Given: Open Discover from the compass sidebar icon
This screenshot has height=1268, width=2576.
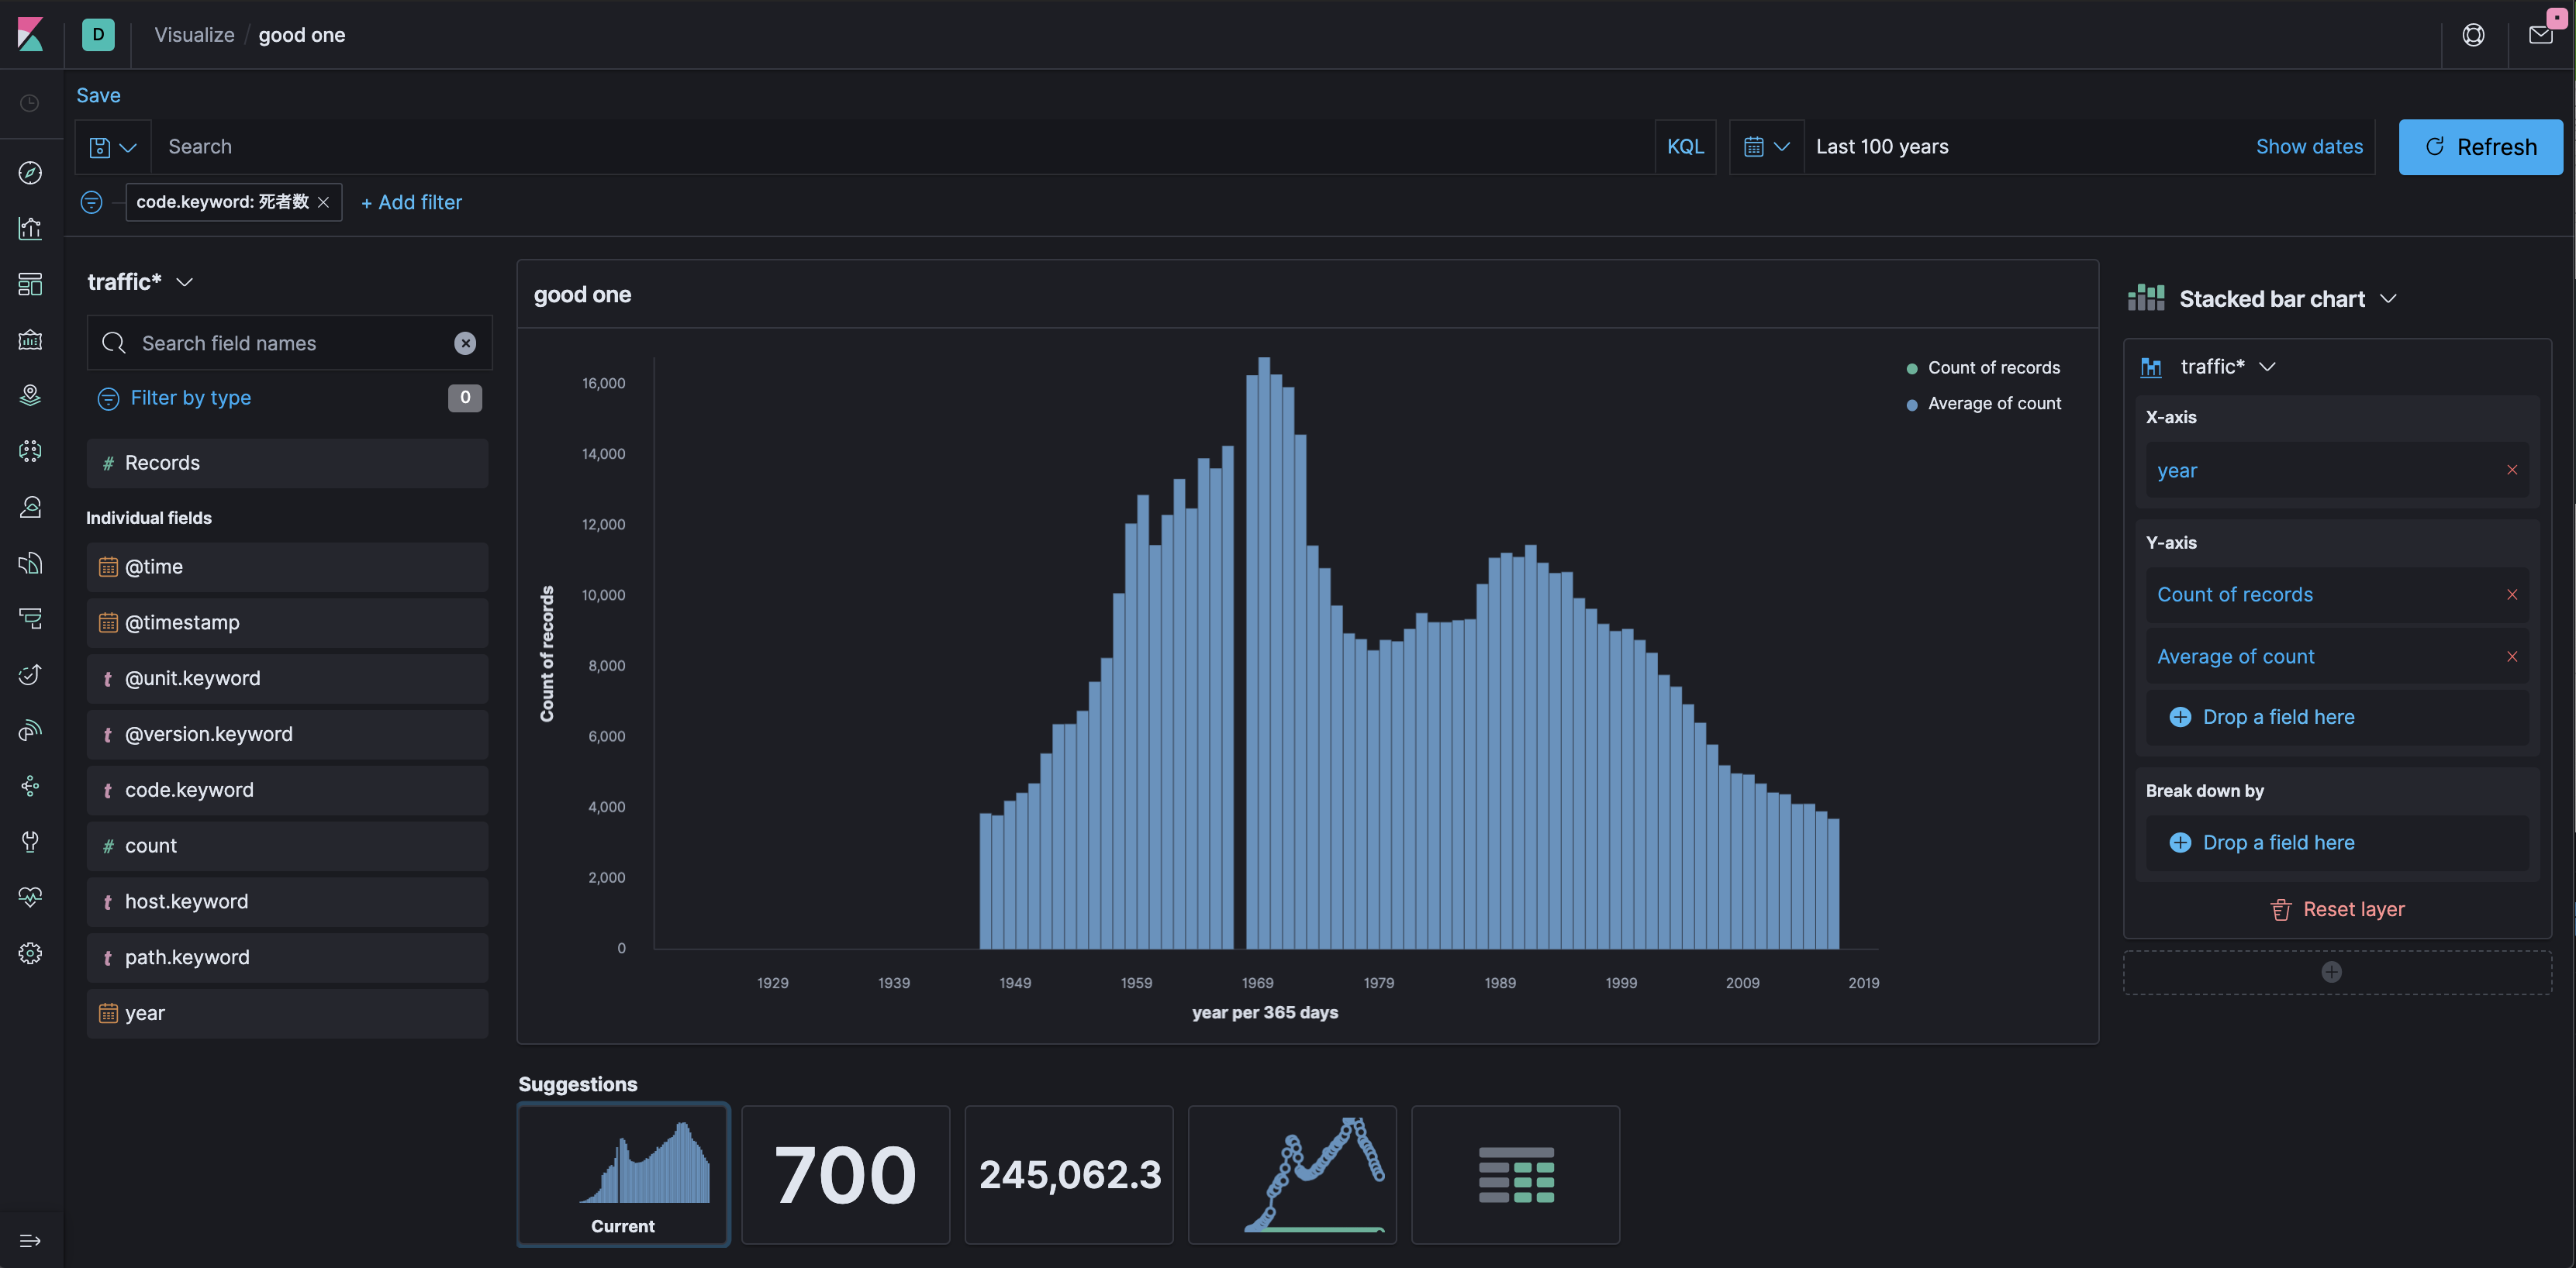Looking at the screenshot, I should click(30, 173).
